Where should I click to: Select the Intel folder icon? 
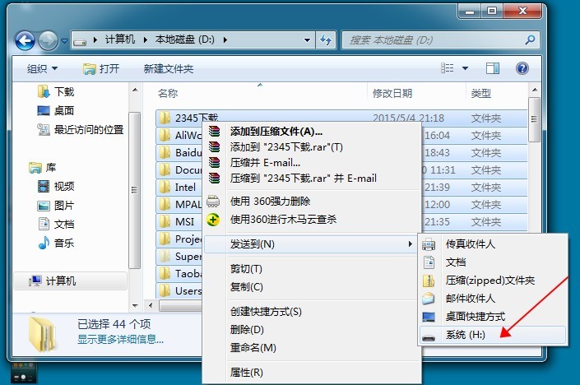(x=165, y=187)
